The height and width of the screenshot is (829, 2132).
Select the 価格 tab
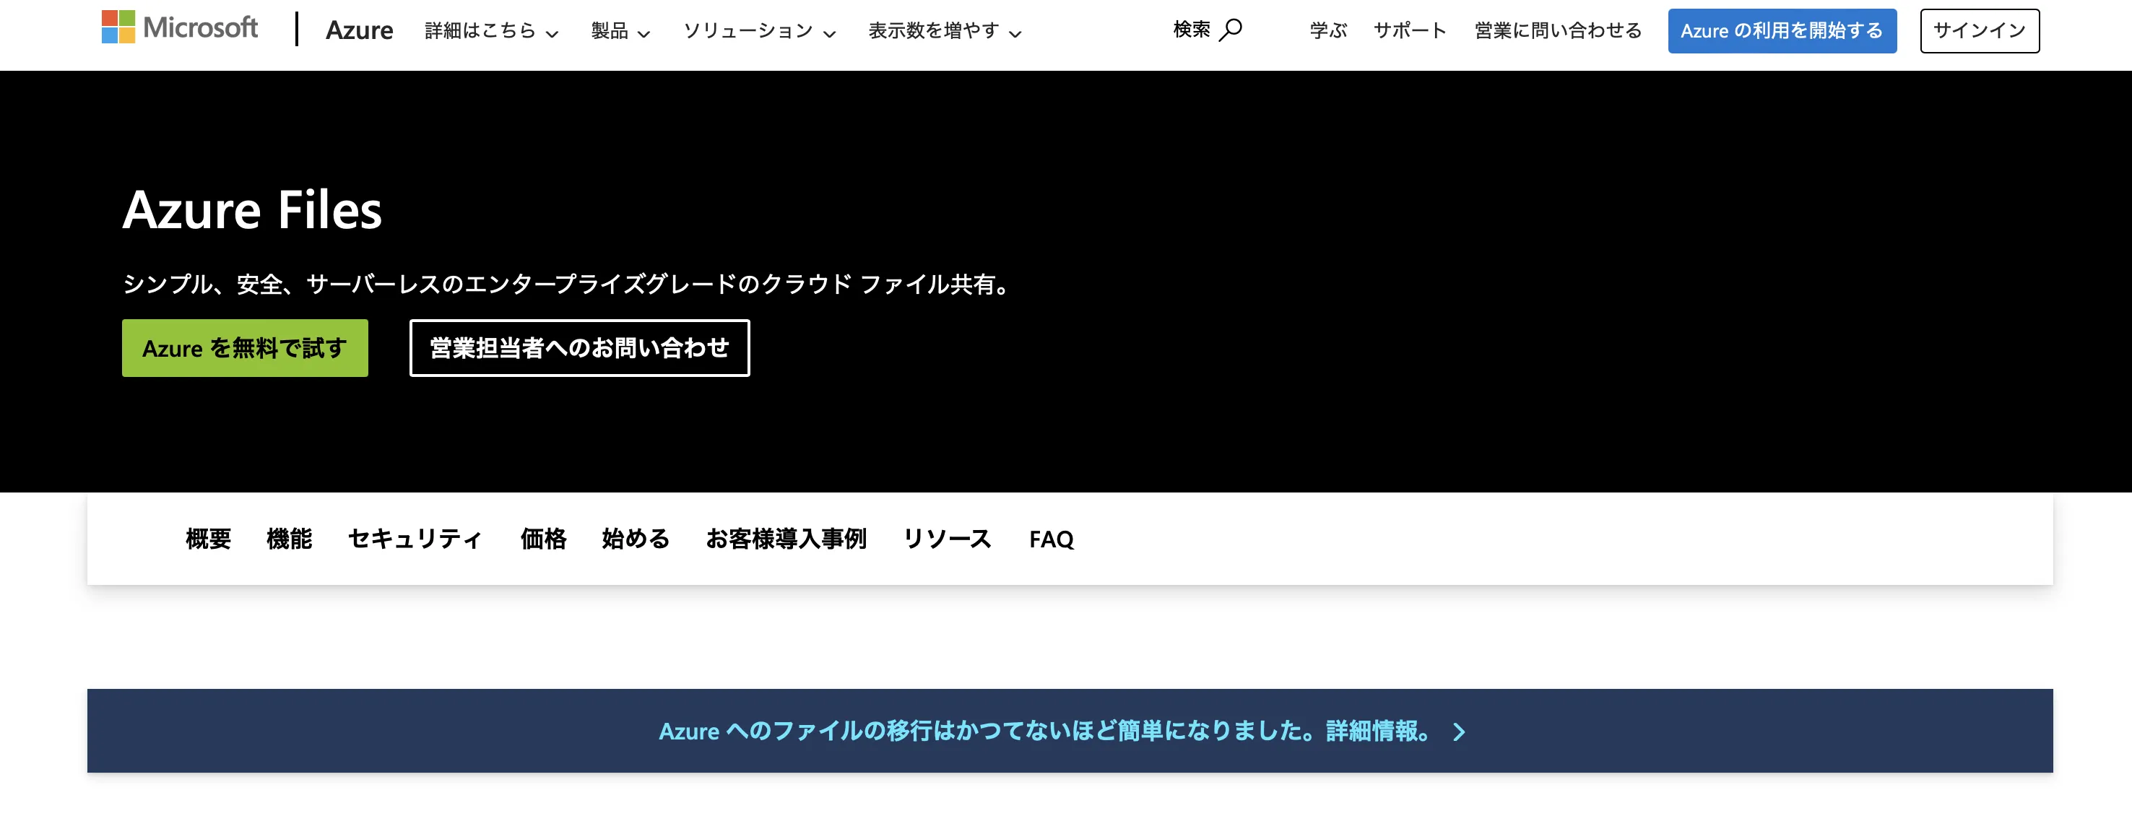543,539
